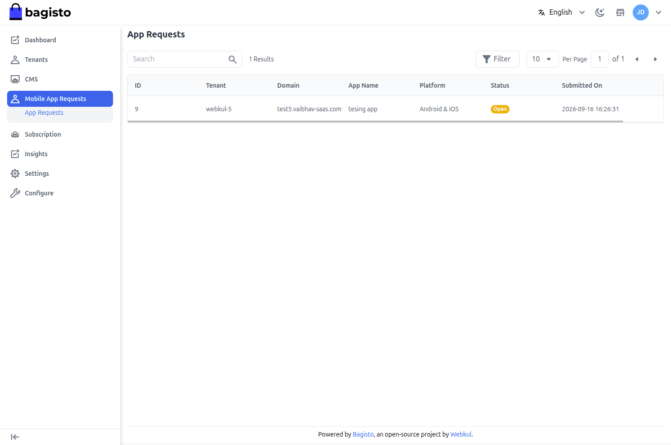Change the 10 per page dropdown

[x=542, y=59]
